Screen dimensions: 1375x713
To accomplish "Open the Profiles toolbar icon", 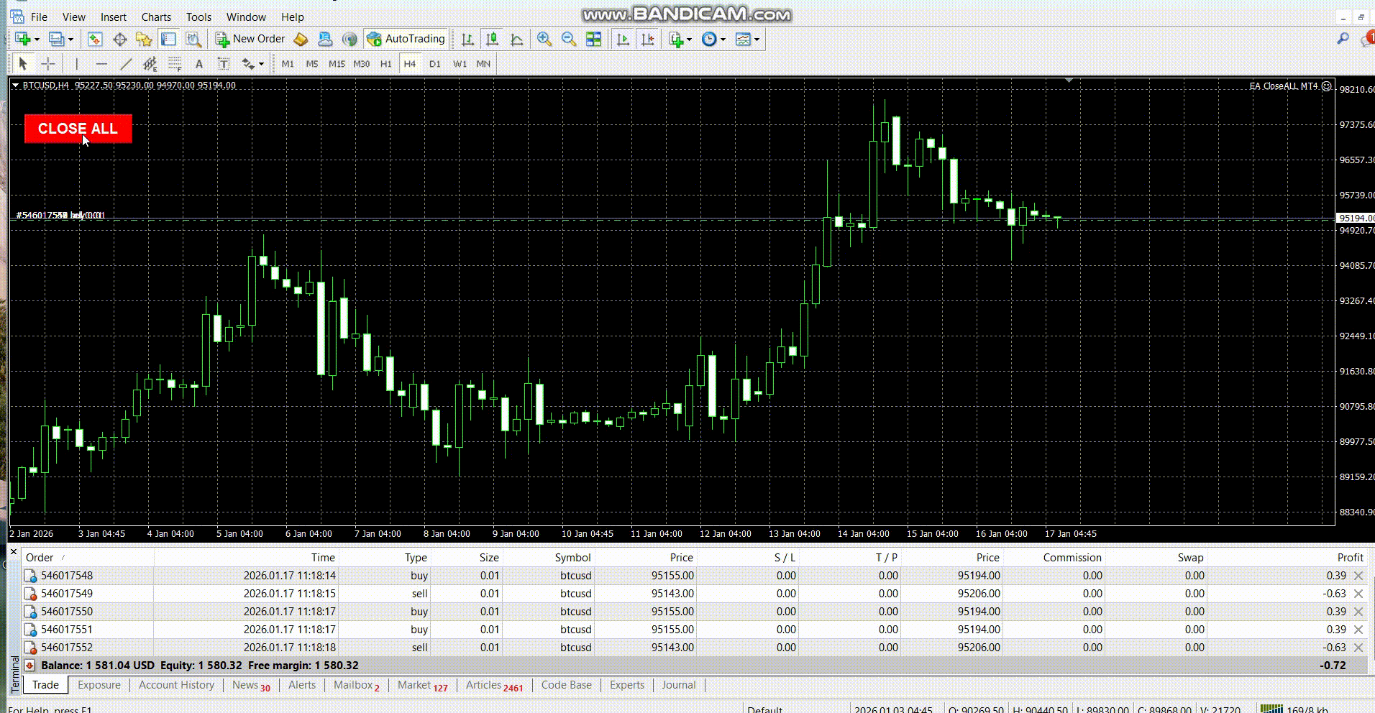I will click(56, 39).
